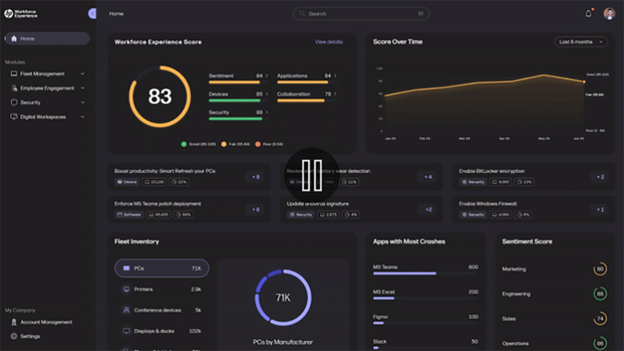Click the Security shield icon in Modules
Viewport: 624px width, 351px height.
point(14,102)
